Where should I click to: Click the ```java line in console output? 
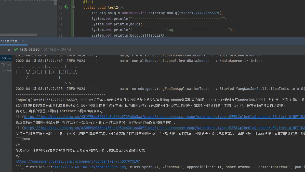pos(23,139)
